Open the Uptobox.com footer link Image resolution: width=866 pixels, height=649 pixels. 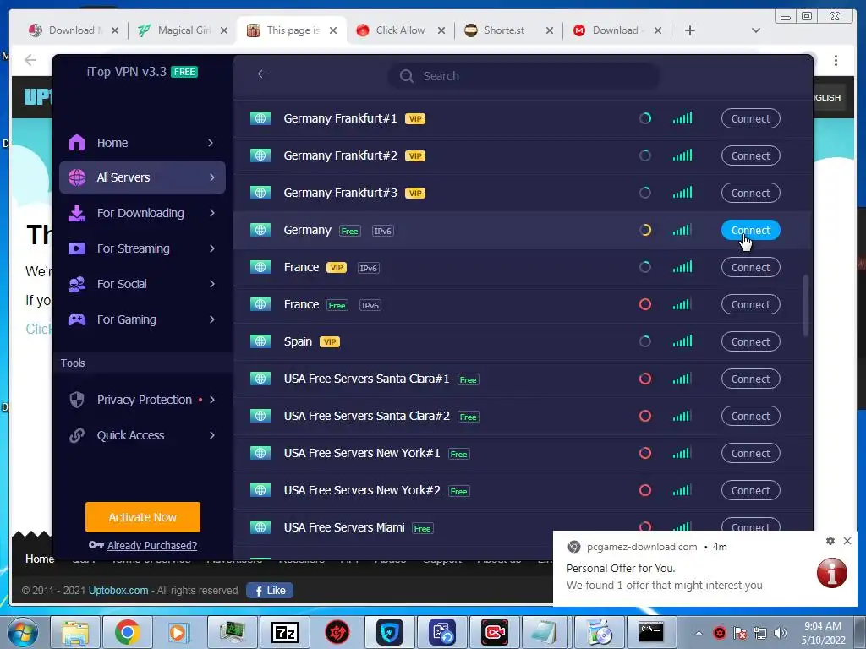tap(118, 591)
